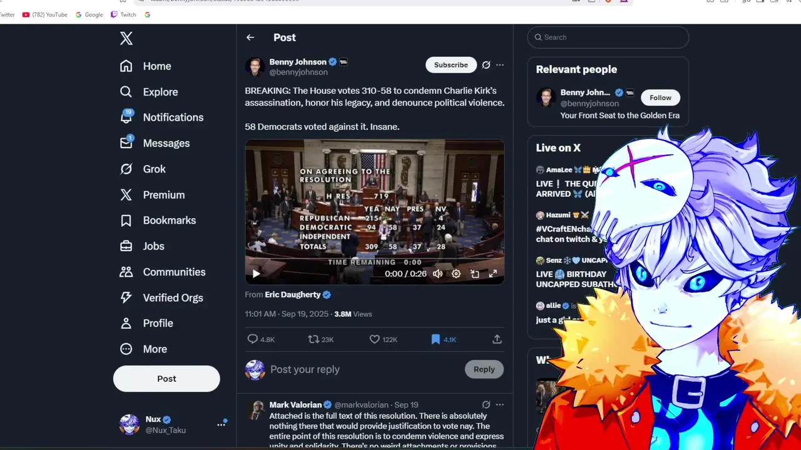
Task: Open Nux account avatar at bottom
Action: [130, 424]
